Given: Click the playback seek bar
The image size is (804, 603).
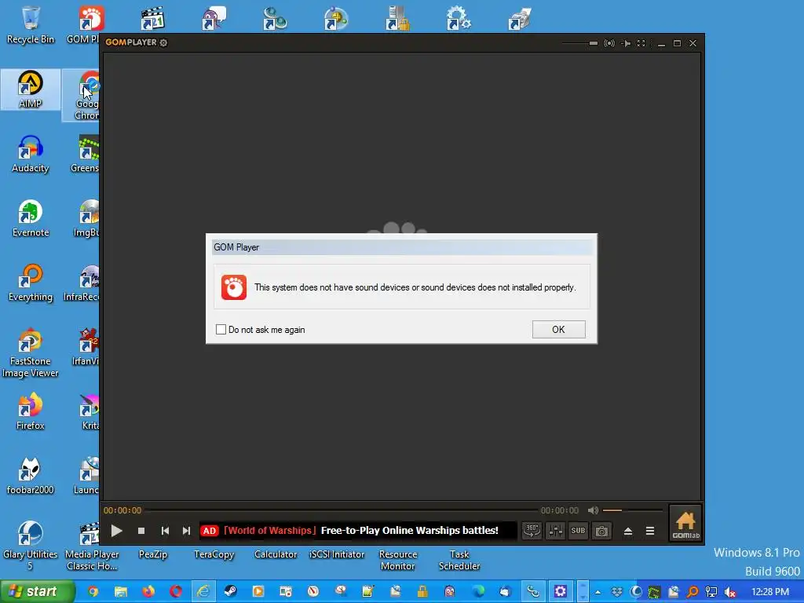Looking at the screenshot, I should 341,510.
